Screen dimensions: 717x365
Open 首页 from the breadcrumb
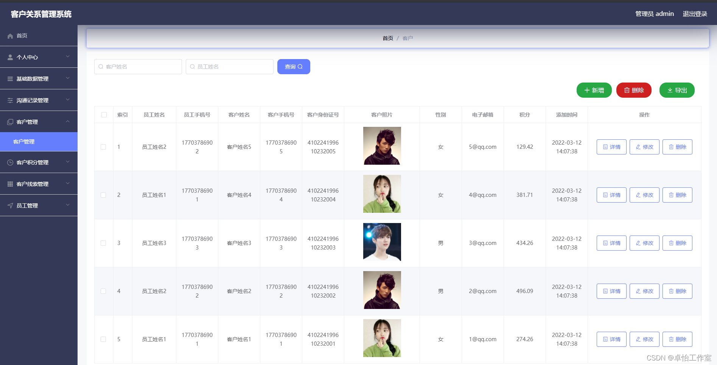(387, 38)
